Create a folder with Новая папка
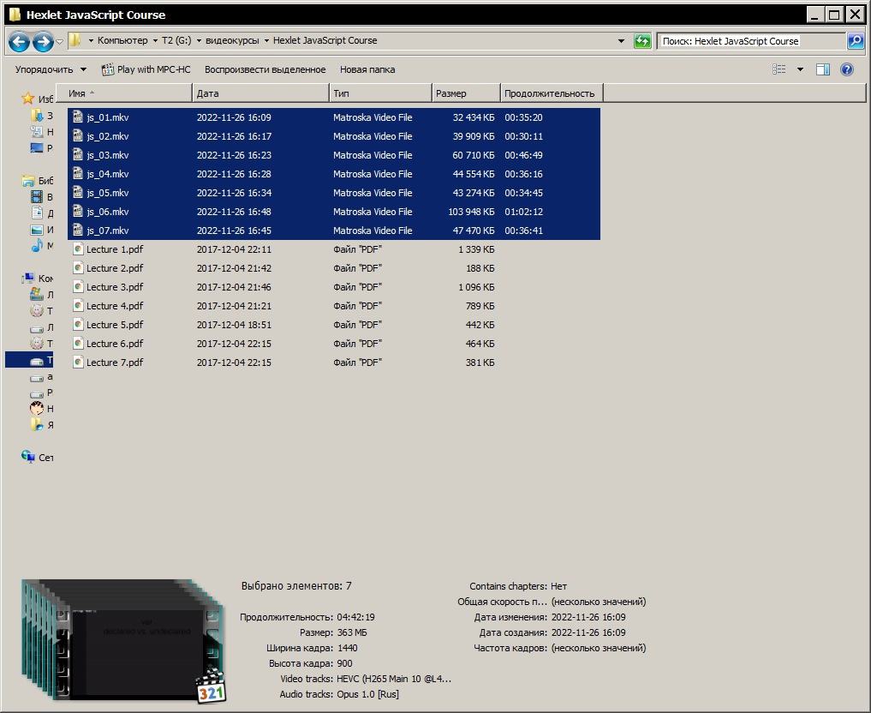Viewport: 871px width, 713px height. click(367, 69)
